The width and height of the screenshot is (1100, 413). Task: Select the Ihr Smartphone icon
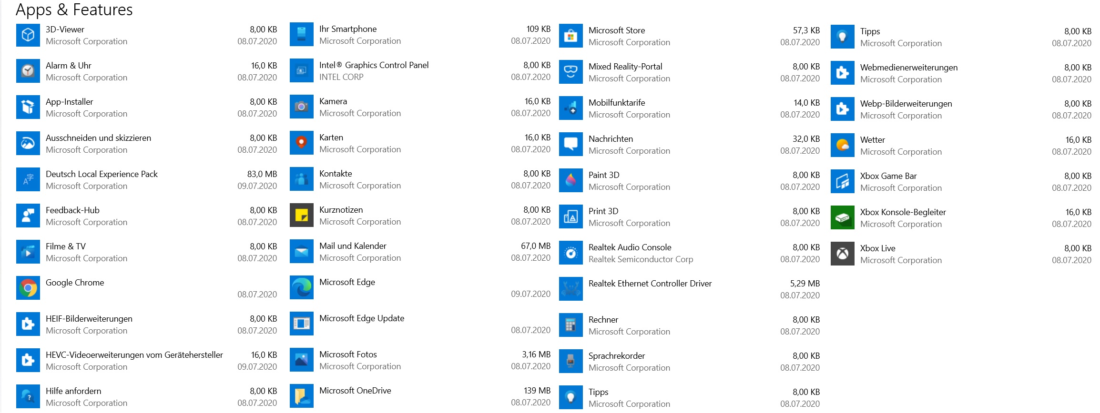302,34
